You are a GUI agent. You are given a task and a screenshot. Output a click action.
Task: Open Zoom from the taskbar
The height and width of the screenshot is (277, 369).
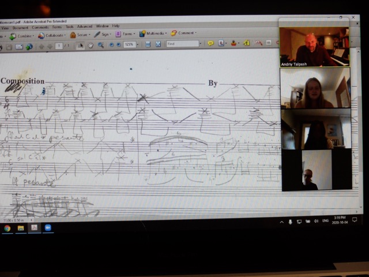coord(48,227)
